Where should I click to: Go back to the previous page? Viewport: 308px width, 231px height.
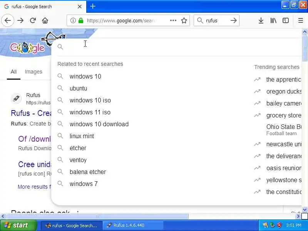pos(8,20)
